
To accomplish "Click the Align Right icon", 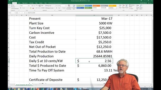I will click(x=40, y=8).
